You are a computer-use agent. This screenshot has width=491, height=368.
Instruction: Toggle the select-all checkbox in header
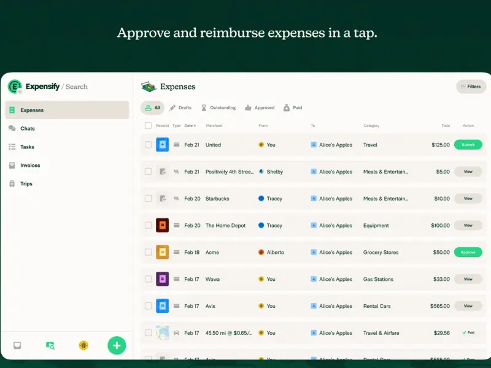pos(148,126)
